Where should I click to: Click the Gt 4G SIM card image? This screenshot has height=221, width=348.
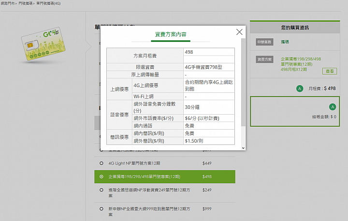point(43,44)
